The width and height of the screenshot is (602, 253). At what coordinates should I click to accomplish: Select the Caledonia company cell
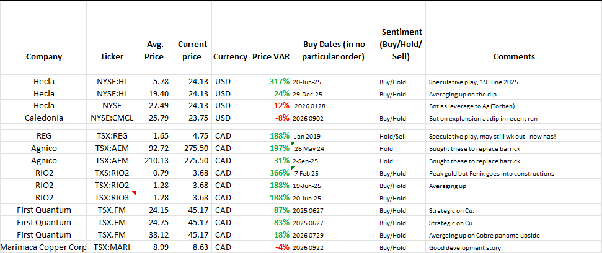43,118
